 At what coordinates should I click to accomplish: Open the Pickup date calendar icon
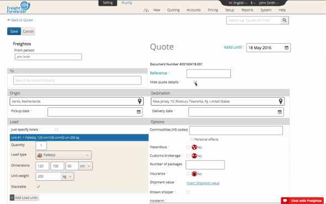(139, 112)
